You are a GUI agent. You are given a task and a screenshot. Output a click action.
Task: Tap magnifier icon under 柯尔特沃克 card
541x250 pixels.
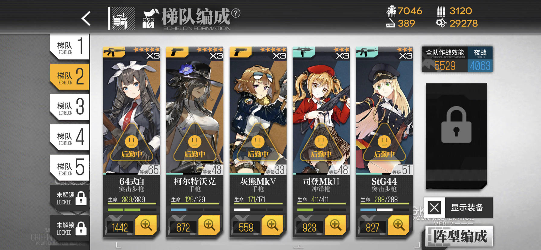209,225
